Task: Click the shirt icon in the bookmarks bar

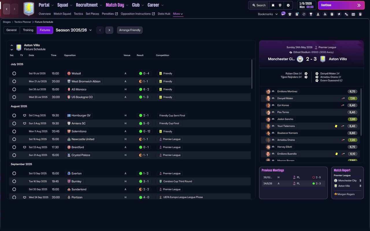Action: [290, 14]
